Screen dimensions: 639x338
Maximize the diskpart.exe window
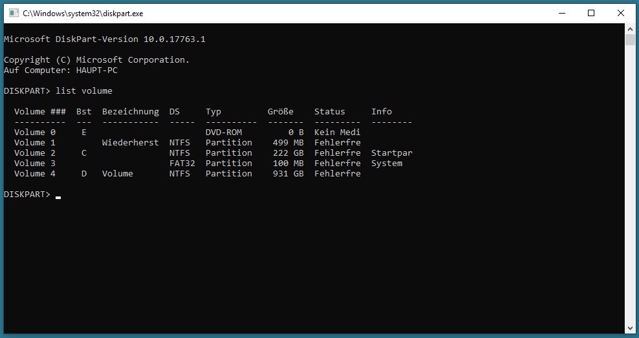pyautogui.click(x=591, y=13)
